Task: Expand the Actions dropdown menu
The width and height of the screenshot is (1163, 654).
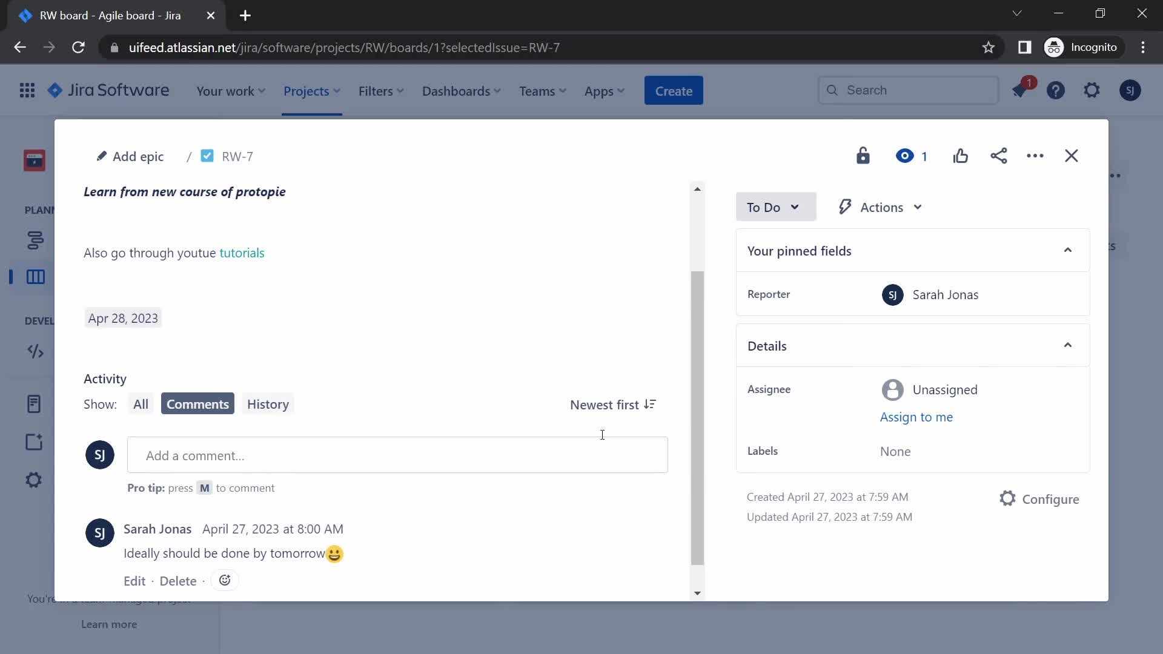Action: tap(880, 207)
